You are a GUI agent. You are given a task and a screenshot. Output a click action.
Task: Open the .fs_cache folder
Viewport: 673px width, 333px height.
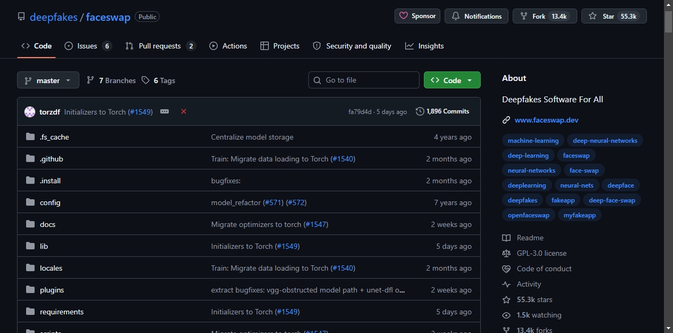click(x=54, y=137)
